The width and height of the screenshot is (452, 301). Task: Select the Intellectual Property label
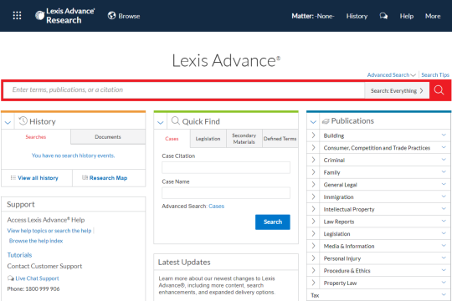point(349,209)
